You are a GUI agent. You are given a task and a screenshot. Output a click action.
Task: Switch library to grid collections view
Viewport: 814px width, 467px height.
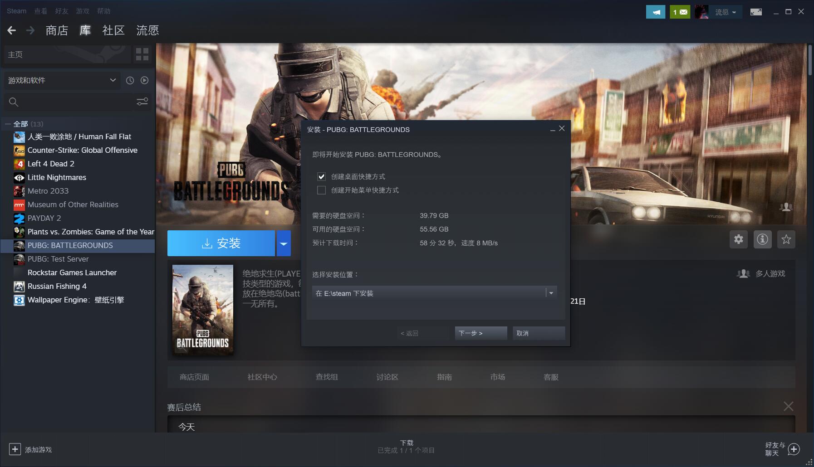[x=142, y=54]
